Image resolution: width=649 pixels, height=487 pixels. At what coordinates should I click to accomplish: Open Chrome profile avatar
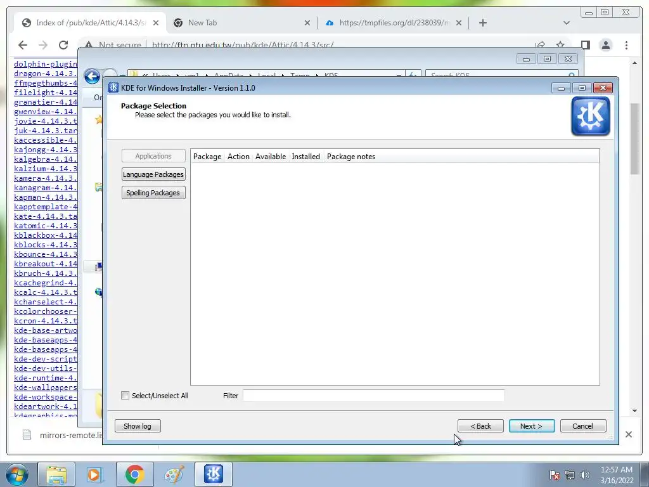(605, 45)
